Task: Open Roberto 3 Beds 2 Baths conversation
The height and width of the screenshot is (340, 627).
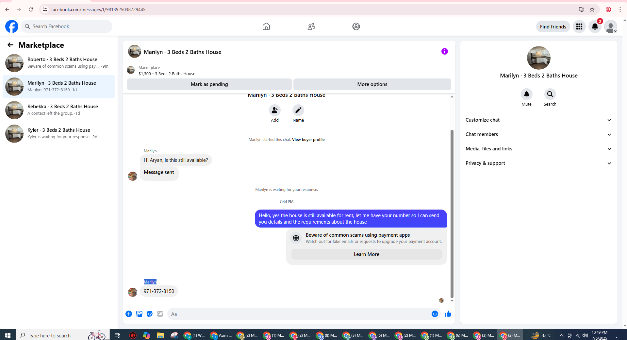Action: pos(59,63)
